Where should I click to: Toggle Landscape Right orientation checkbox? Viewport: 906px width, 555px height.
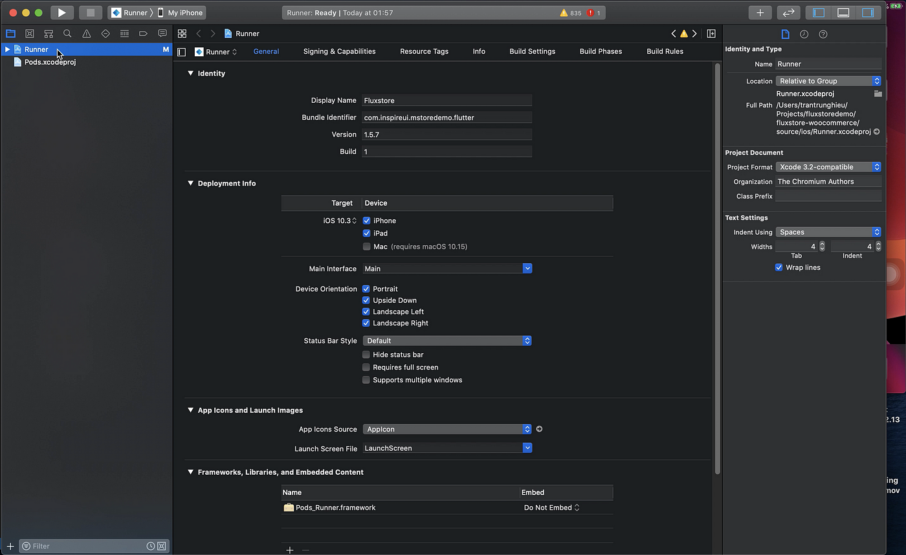coord(366,323)
